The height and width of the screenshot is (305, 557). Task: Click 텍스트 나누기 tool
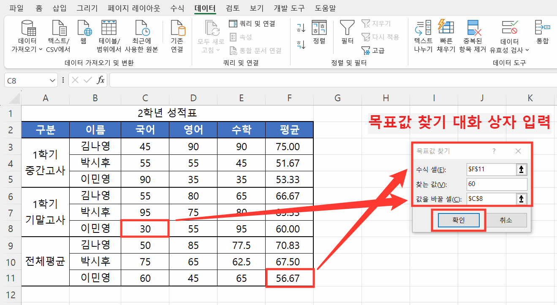pyautogui.click(x=422, y=36)
